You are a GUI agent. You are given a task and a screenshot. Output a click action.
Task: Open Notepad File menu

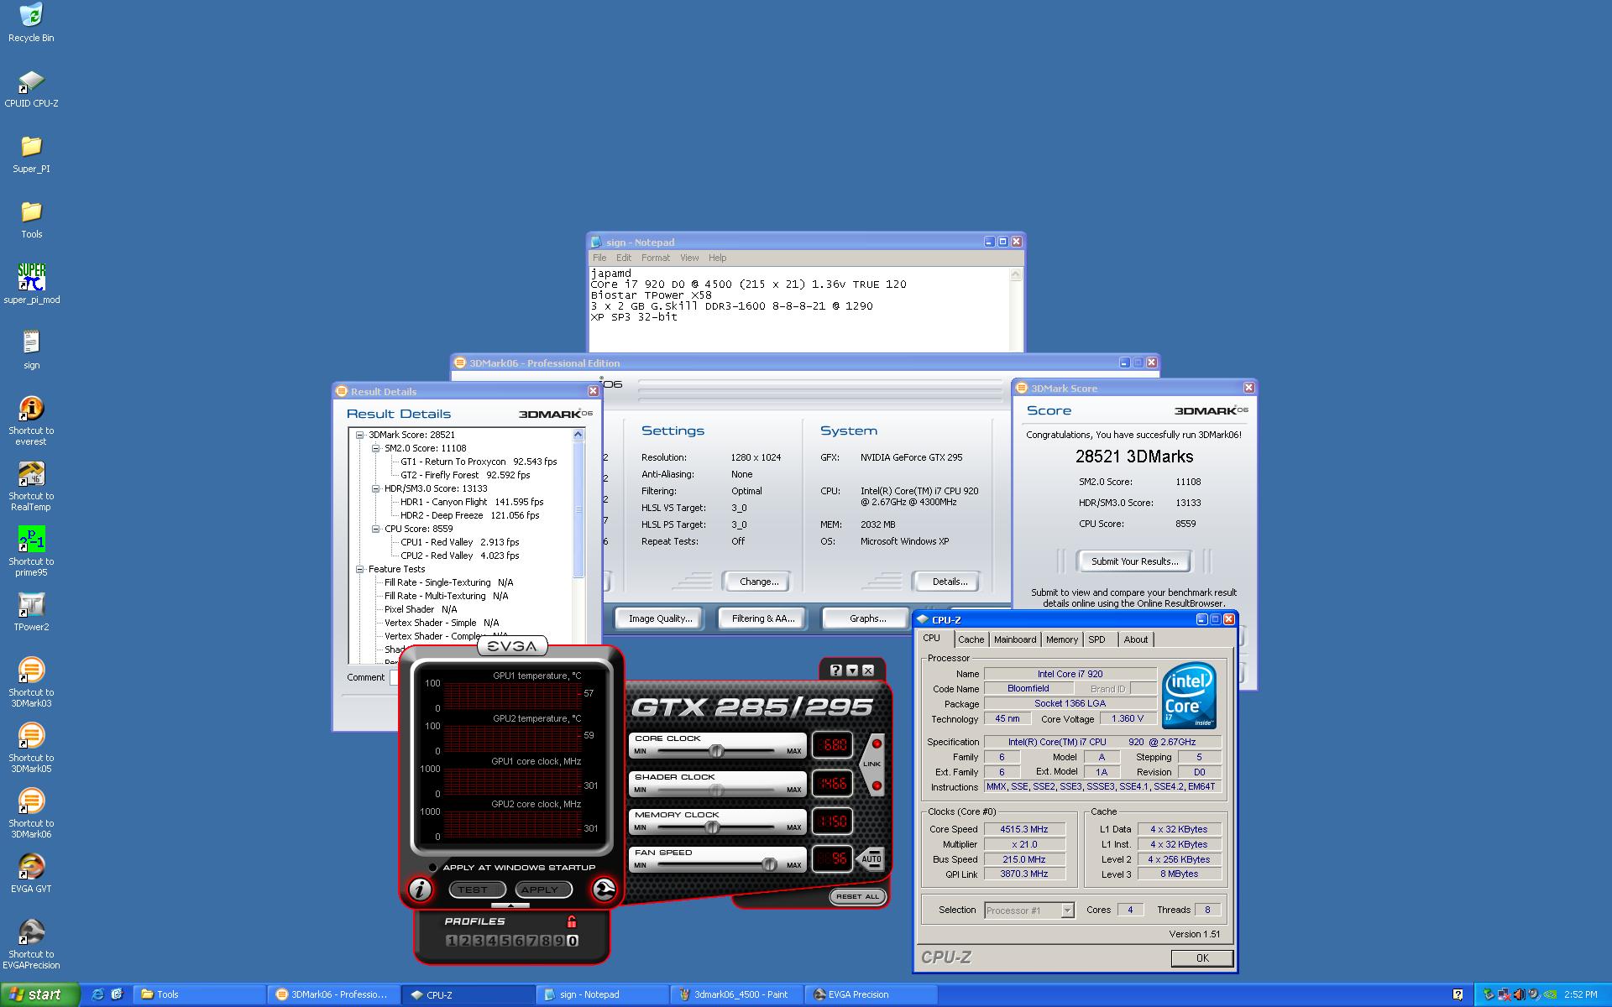tap(599, 258)
